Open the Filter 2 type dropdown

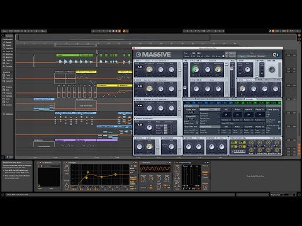click(212, 80)
